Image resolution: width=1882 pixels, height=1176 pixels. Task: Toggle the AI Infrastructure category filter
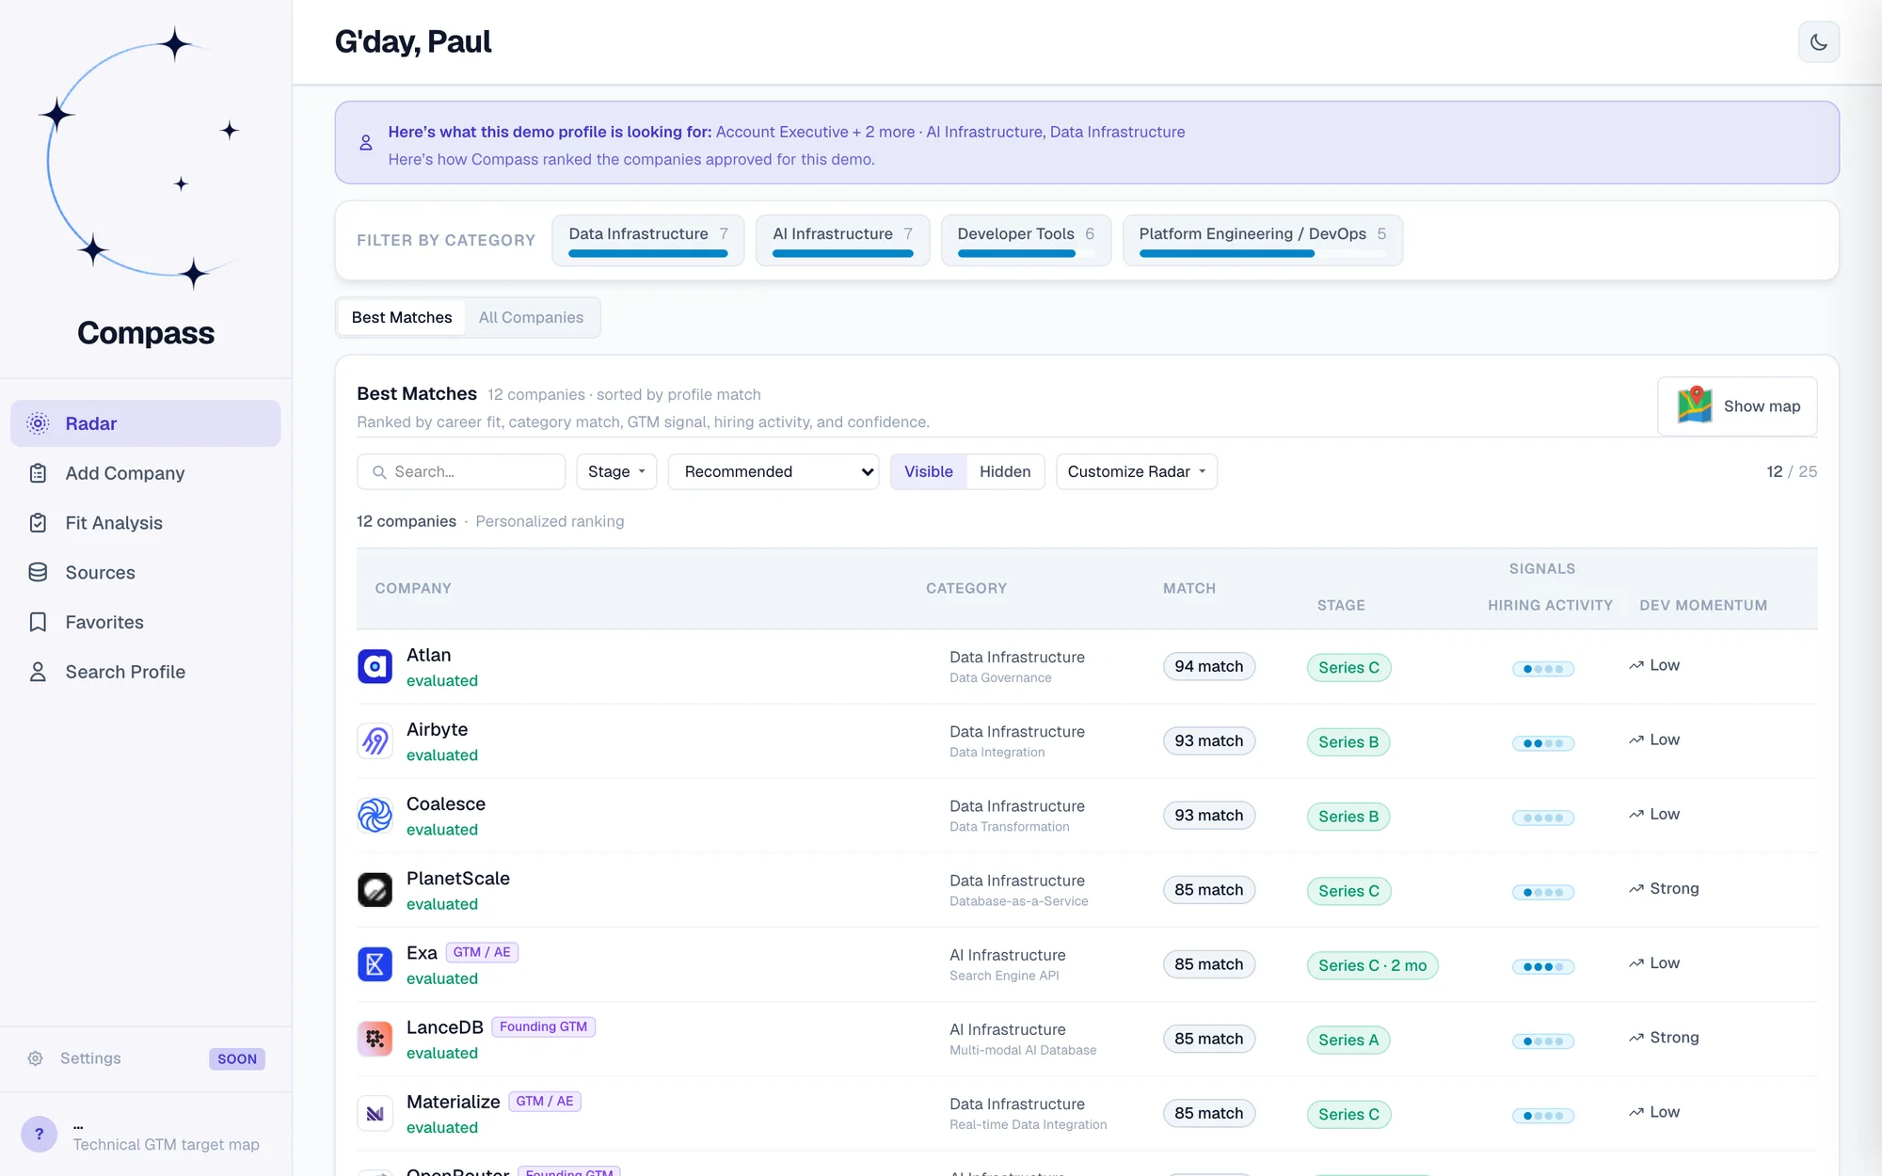tap(842, 240)
